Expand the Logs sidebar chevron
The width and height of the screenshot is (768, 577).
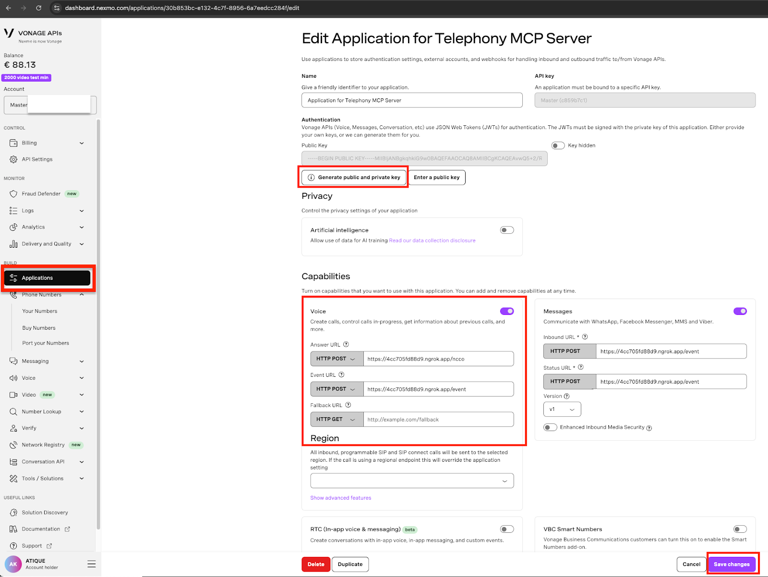pos(82,211)
